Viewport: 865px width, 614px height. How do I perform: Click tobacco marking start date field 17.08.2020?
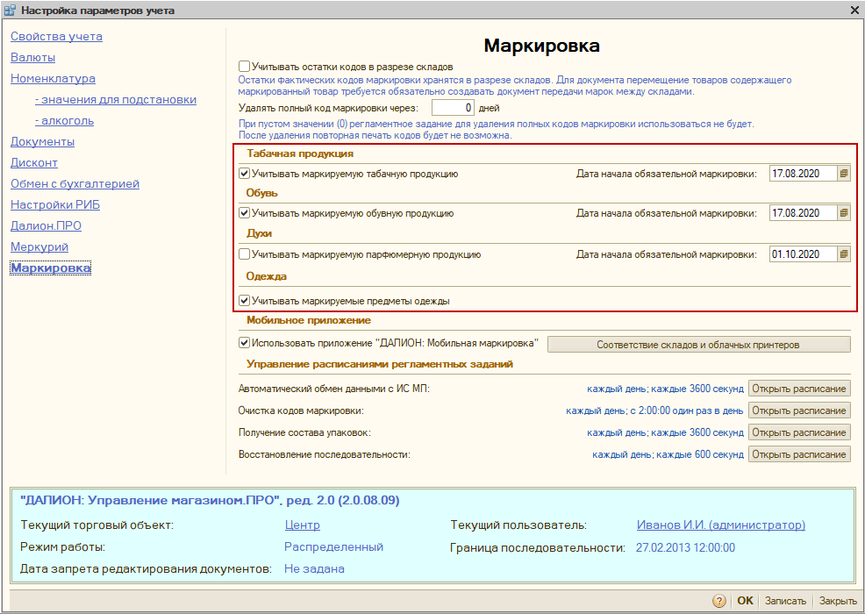coord(804,173)
